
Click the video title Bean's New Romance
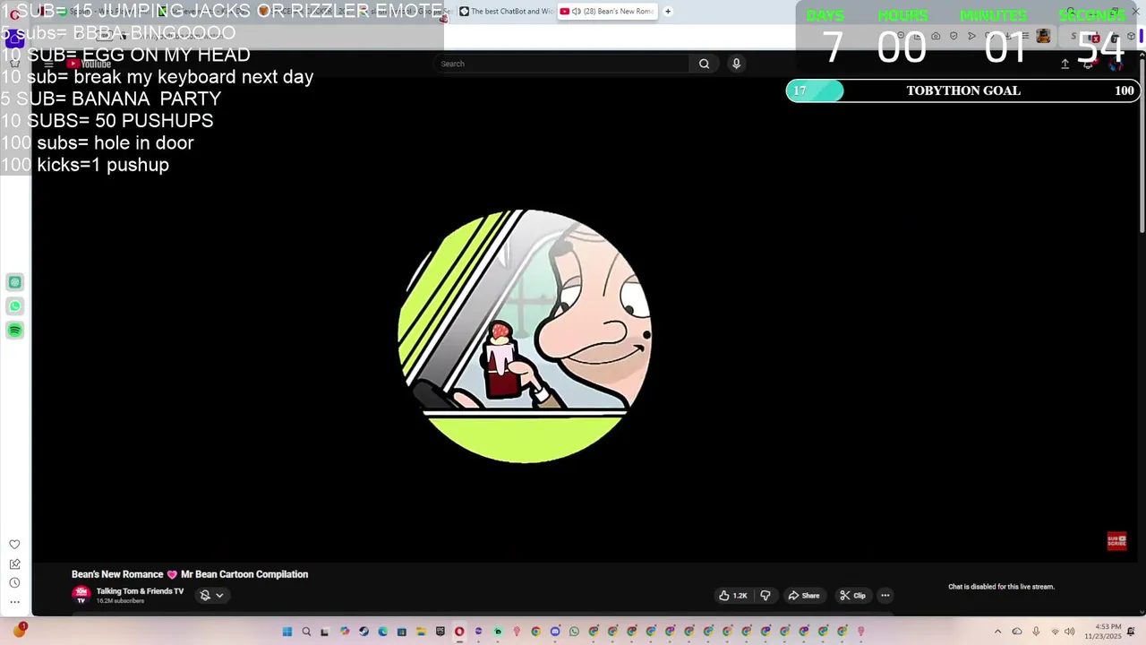(x=190, y=574)
